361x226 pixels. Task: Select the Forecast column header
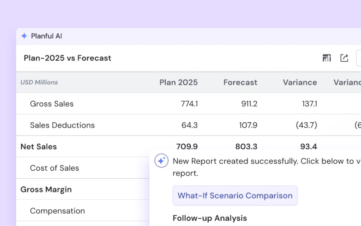click(240, 82)
